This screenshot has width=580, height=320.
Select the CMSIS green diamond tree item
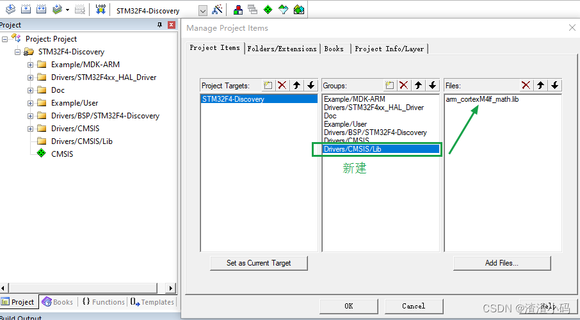[62, 154]
